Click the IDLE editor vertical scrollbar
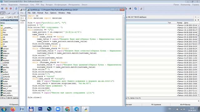200x112 pixels. click(123, 60)
